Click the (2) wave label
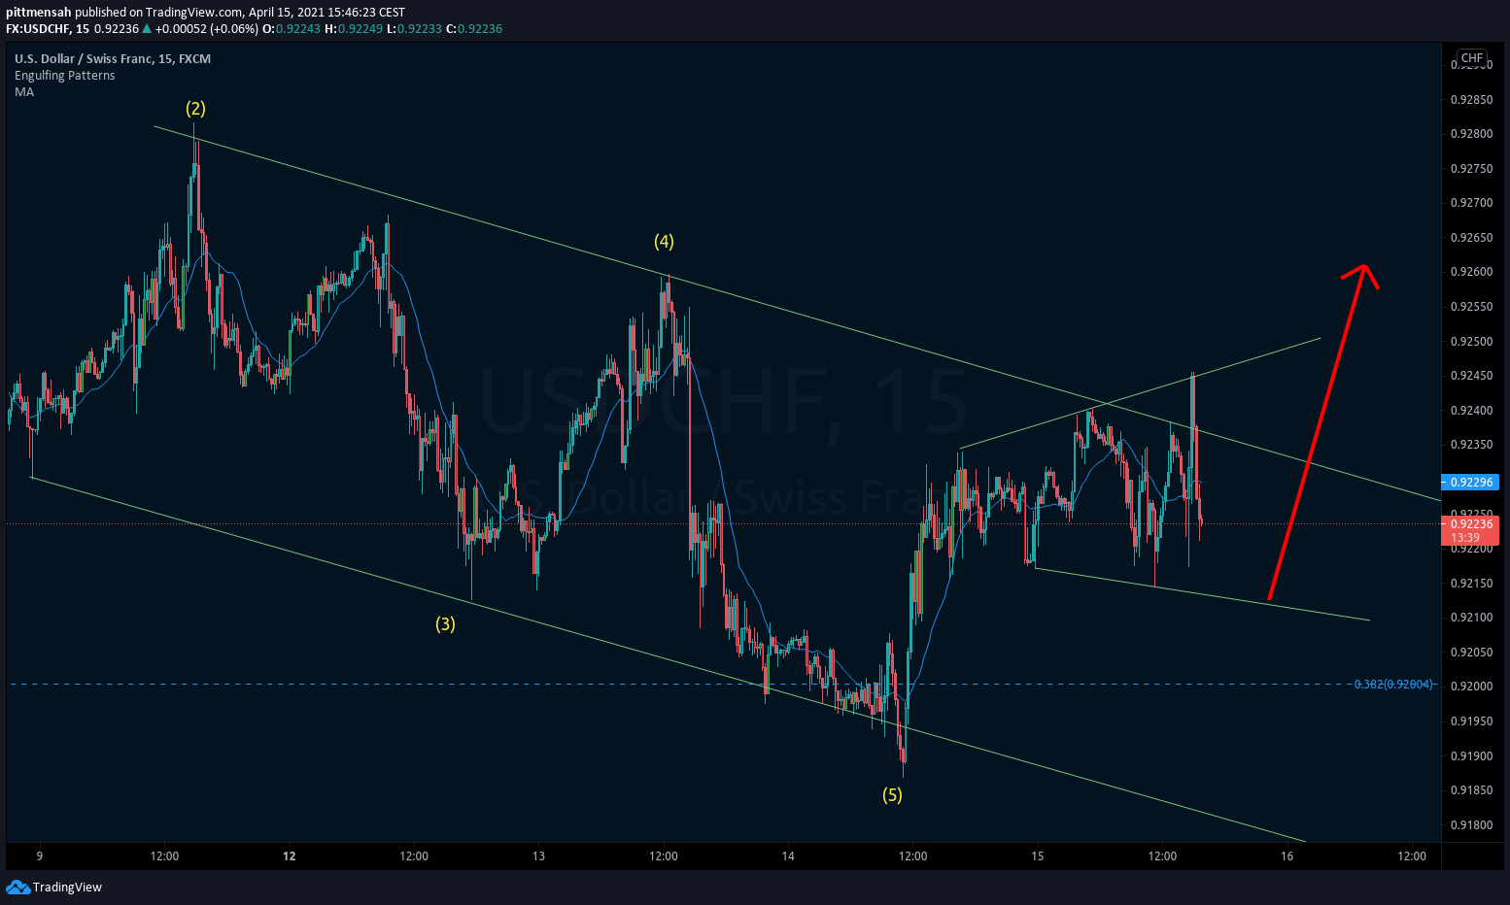The image size is (1510, 905). point(196,108)
